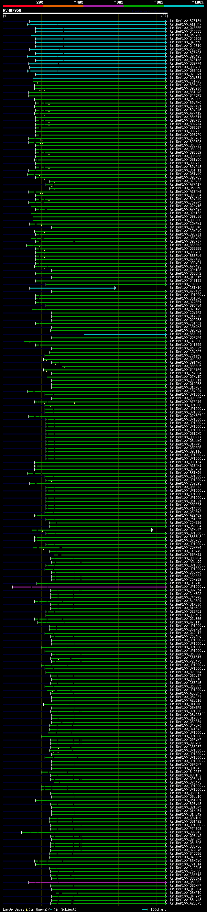Click the cyan ~100% identity legend segment
207x912 pixels.
[184, 6]
